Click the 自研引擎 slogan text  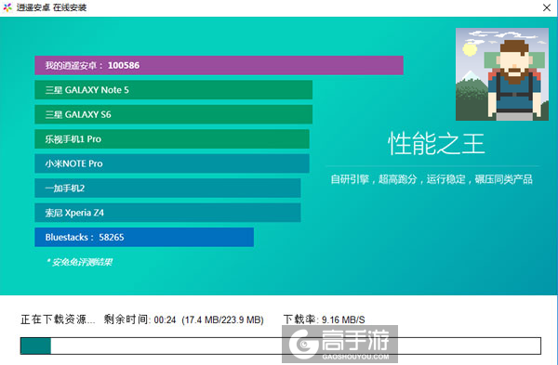click(x=432, y=179)
